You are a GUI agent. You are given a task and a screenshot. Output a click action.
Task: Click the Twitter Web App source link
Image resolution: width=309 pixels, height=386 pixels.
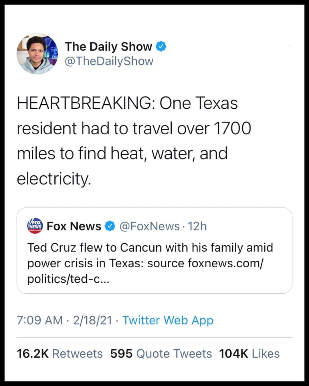[x=168, y=320]
